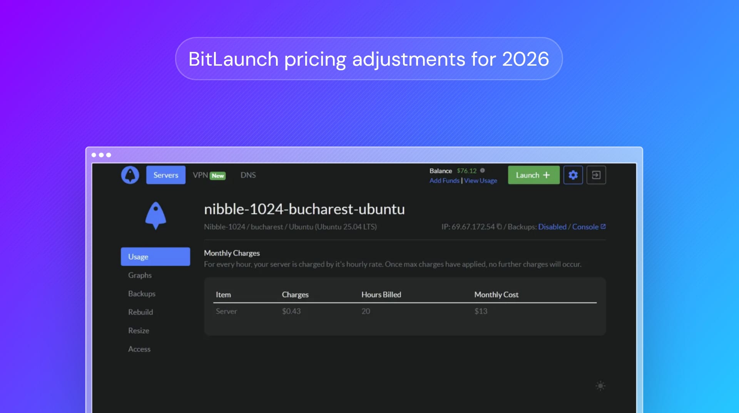Switch to the VPN tab

pyautogui.click(x=200, y=175)
